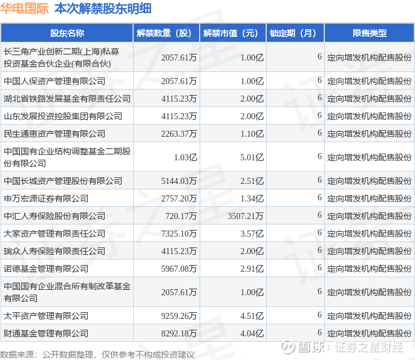Select 诺德基金管理有限公司 cell

[x=67, y=269]
